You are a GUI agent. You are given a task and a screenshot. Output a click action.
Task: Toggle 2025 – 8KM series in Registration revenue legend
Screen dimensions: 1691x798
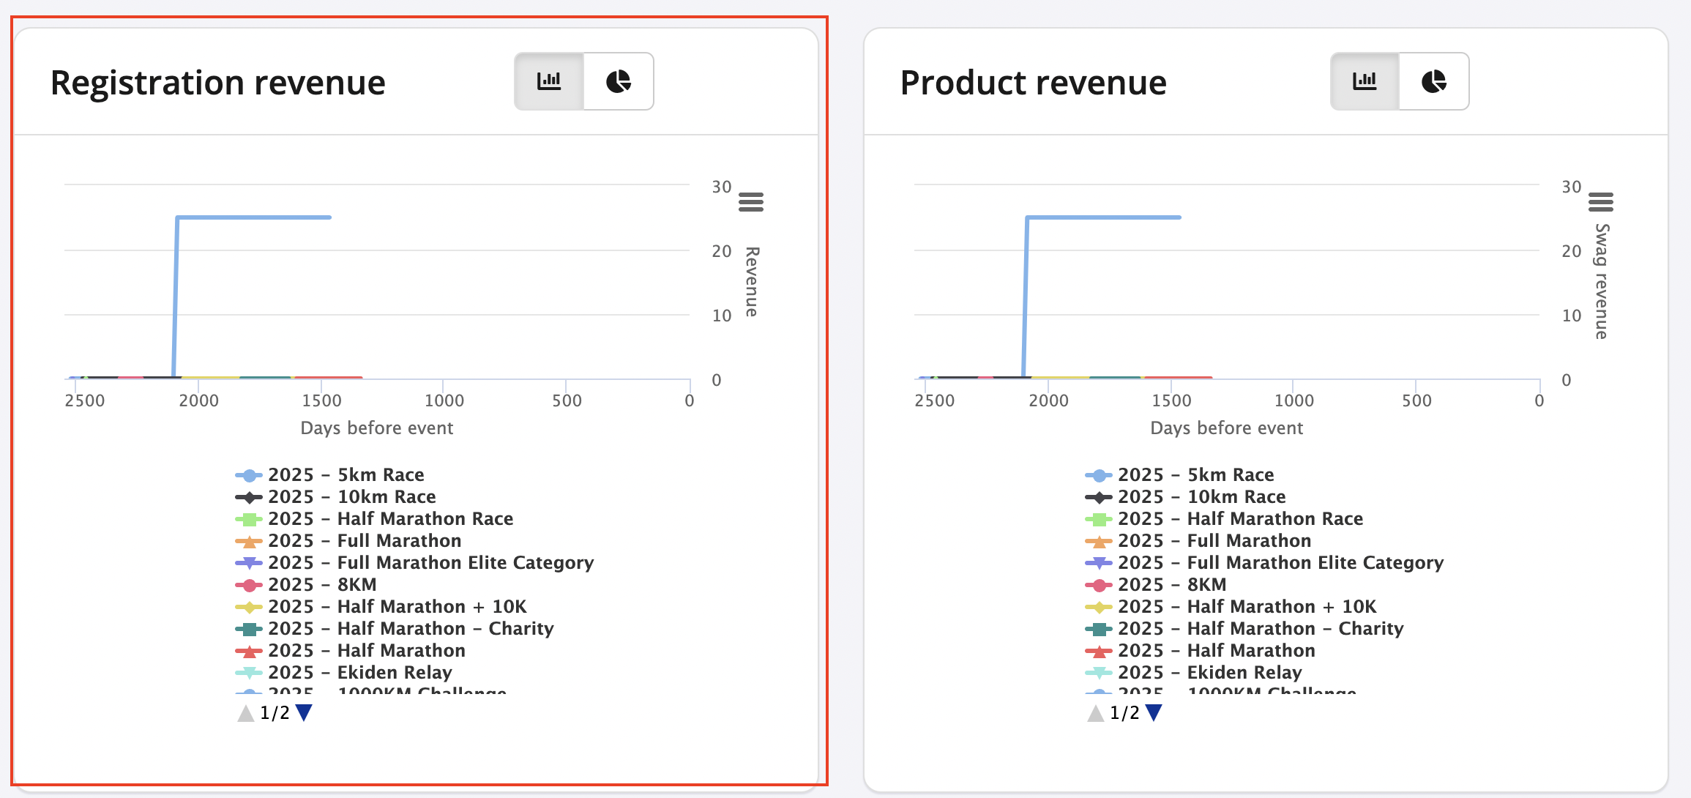[322, 585]
